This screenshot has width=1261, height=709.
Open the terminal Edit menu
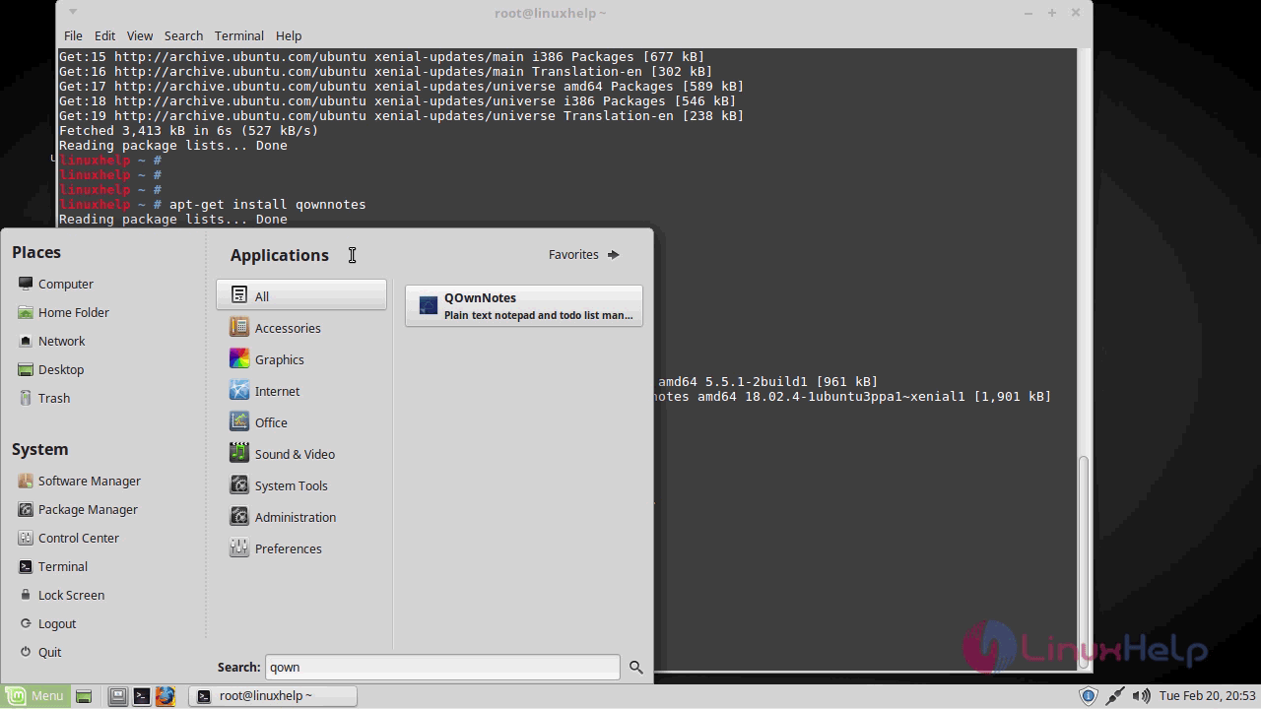[104, 35]
